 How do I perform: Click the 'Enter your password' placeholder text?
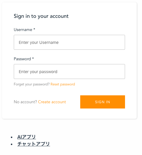pos(38,72)
